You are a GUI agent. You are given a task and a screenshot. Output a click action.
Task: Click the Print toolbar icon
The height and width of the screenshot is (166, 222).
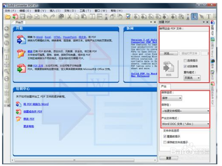30,16
